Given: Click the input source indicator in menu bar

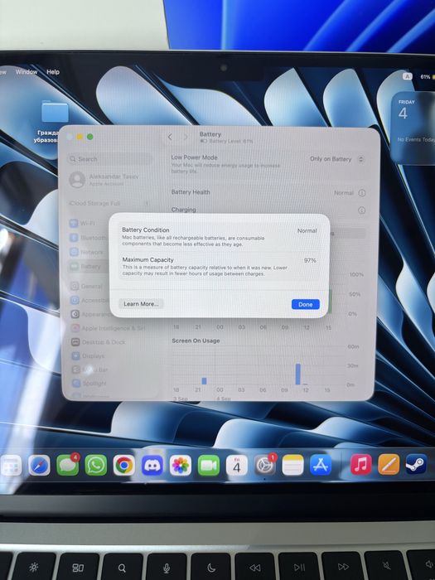Looking at the screenshot, I should 408,76.
